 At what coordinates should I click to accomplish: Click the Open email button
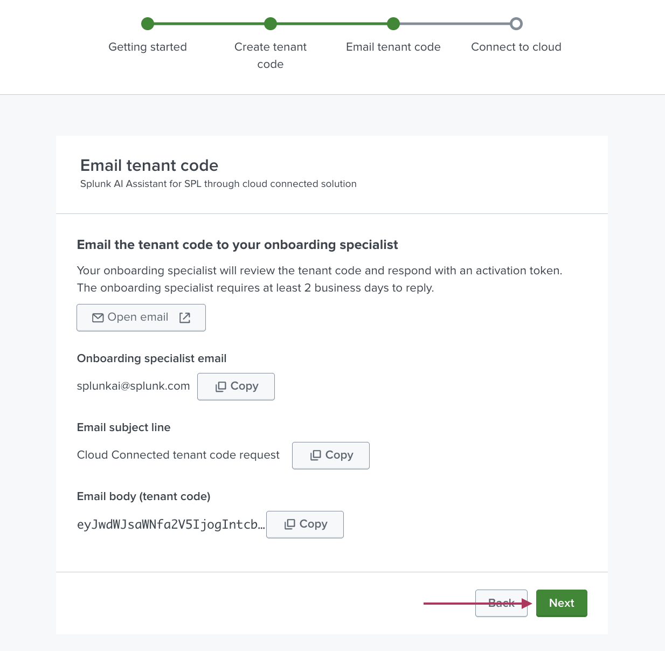[x=141, y=317]
